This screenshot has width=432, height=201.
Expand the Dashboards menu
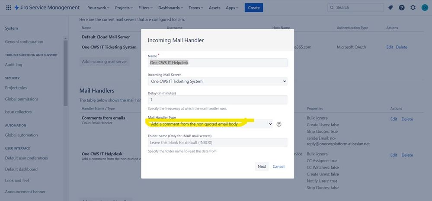click(x=171, y=8)
